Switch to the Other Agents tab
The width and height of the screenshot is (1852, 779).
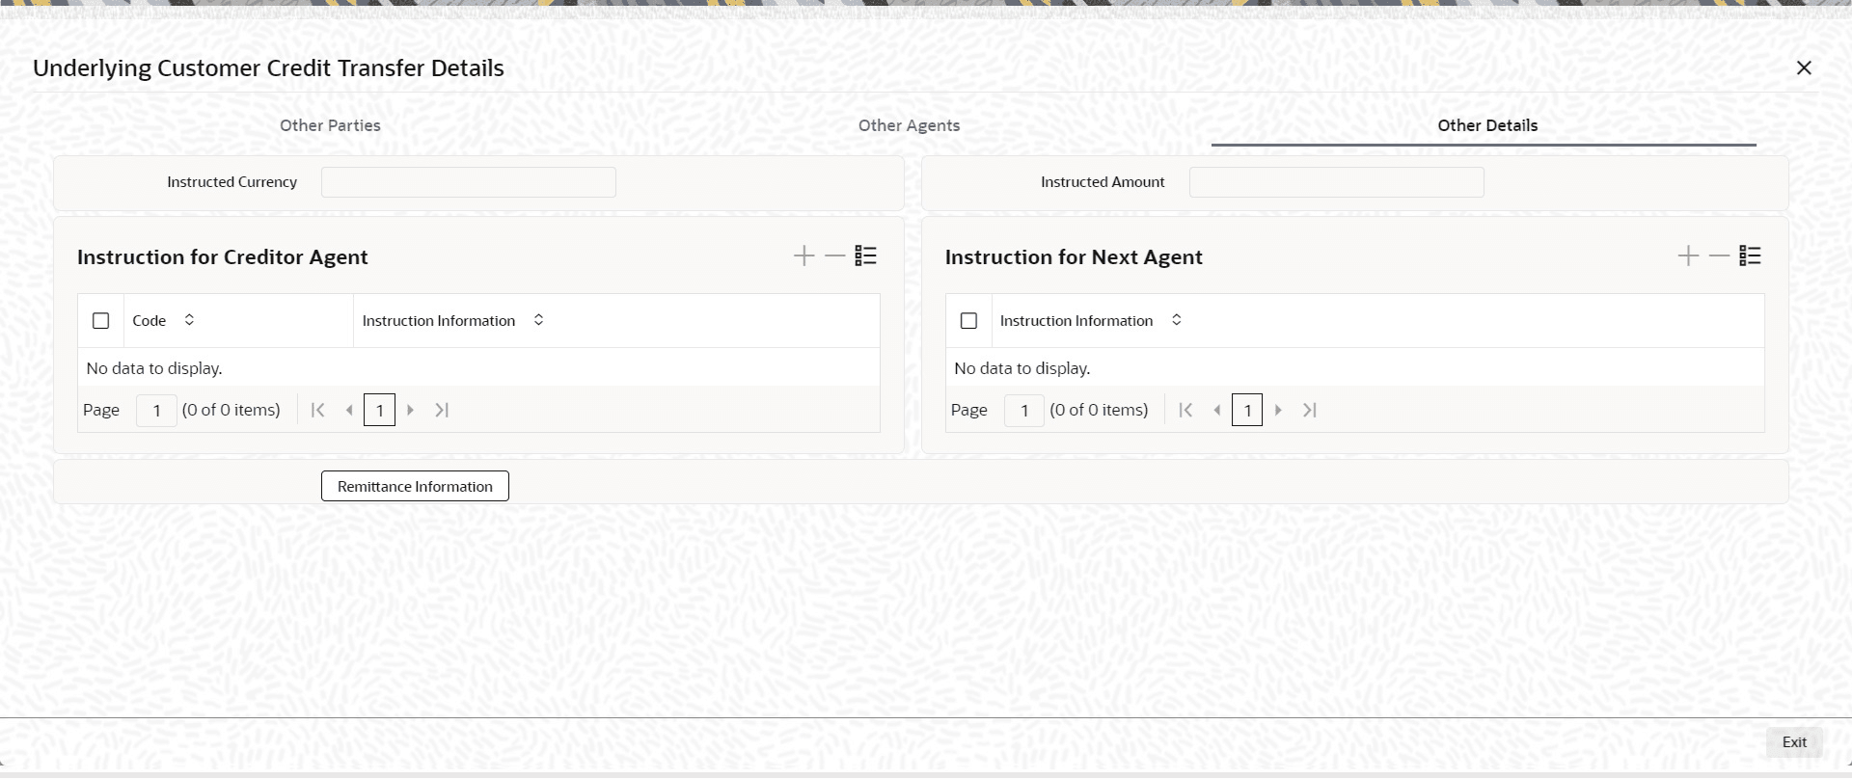click(x=909, y=125)
